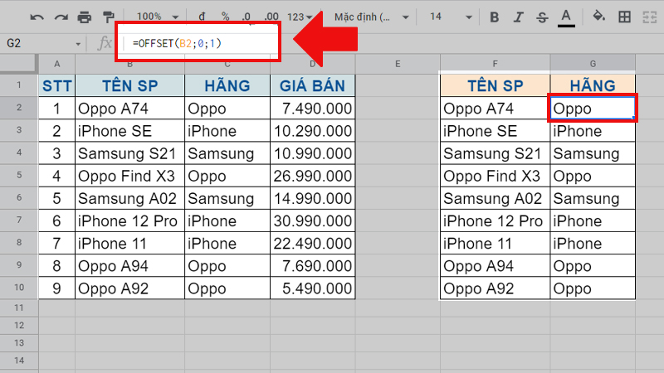Select cell F6 Samsung A02
664x373 pixels.
point(495,198)
